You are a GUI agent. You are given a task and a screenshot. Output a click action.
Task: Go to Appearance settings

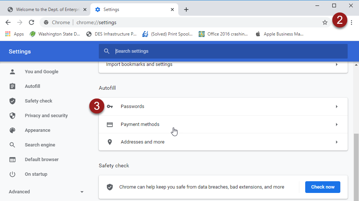click(x=38, y=130)
